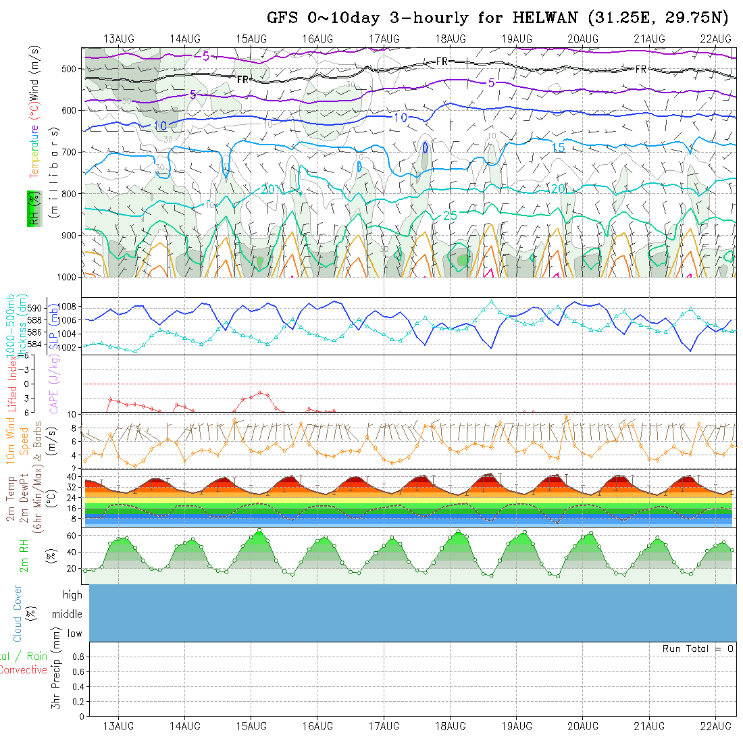The width and height of the screenshot is (743, 743).
Task: Click the 0.8 value on precip axis
Action: [78, 657]
